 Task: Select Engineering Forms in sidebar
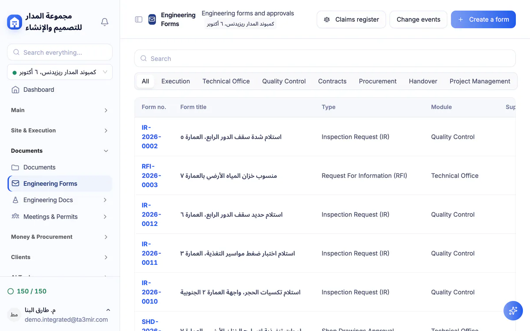(60, 184)
